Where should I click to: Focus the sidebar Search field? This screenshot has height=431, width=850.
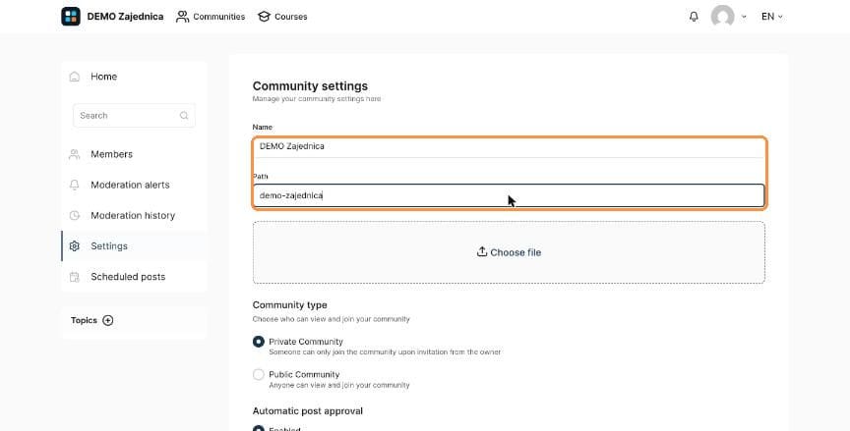[x=134, y=115]
